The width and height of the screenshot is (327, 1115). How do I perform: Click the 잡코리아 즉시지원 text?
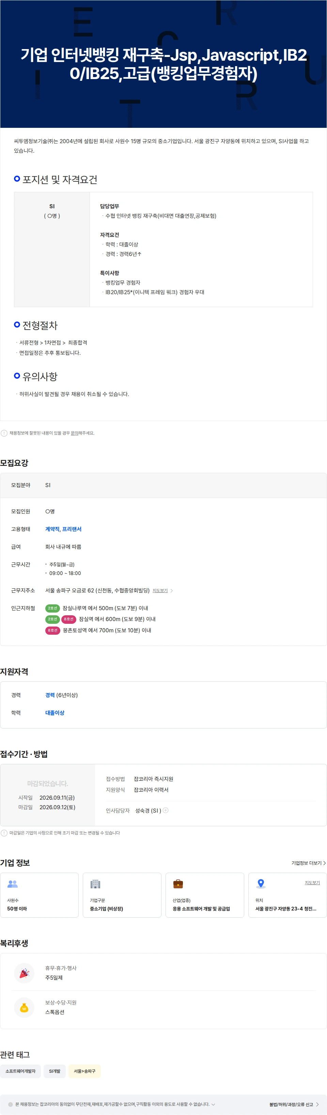153,779
